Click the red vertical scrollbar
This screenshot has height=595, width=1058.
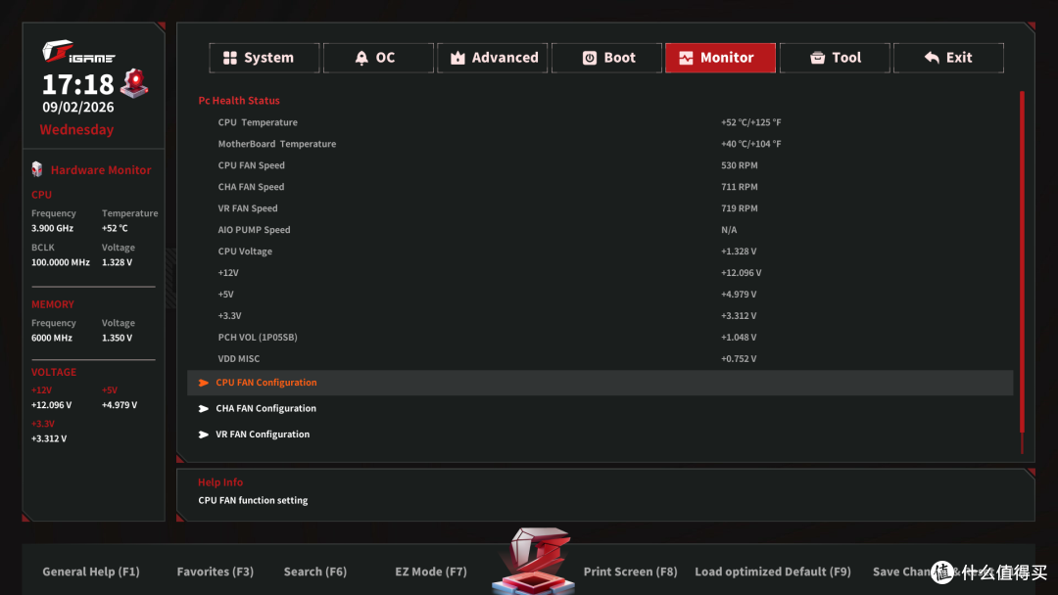(x=1022, y=261)
